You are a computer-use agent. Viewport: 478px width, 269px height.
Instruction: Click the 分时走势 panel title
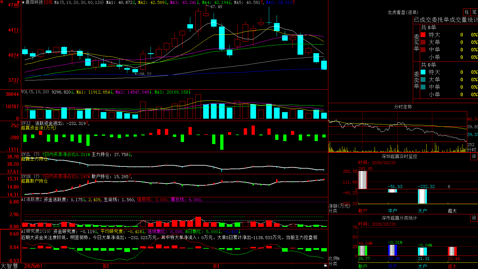403,107
